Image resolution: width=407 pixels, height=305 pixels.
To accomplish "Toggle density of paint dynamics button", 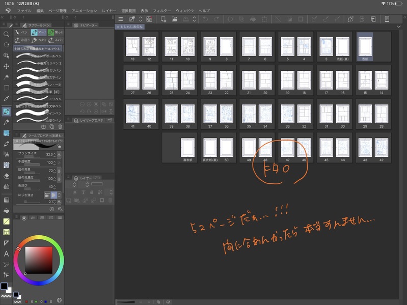I will point(59,179).
